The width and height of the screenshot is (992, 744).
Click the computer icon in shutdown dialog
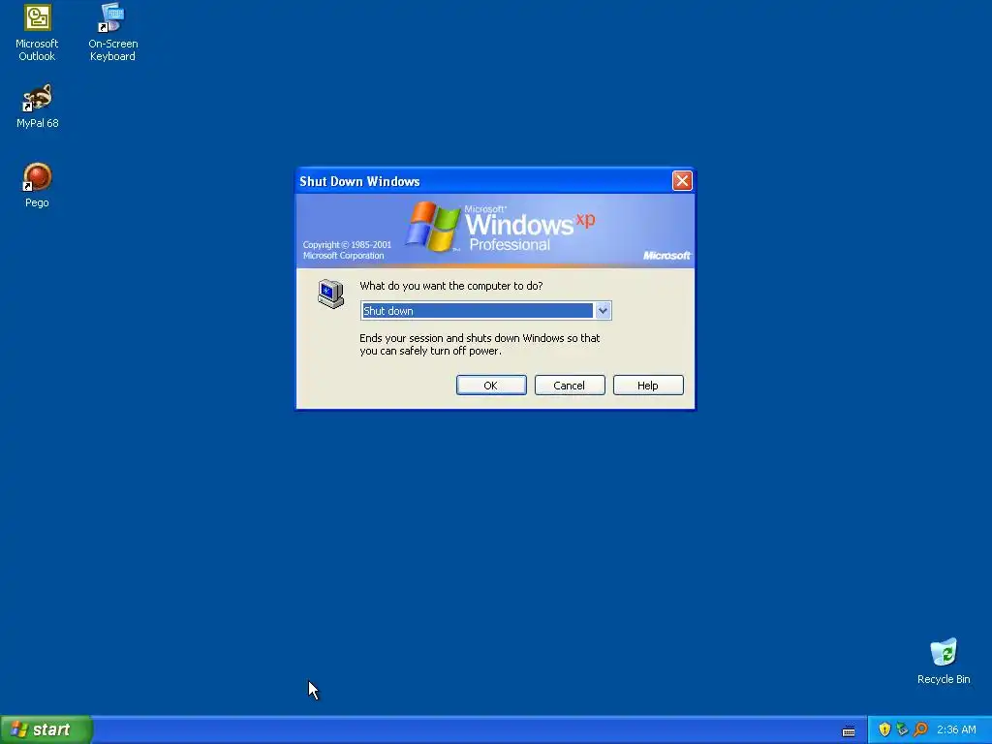click(x=331, y=294)
